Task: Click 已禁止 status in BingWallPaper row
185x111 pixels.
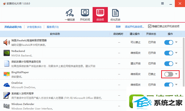Action: tap(152, 74)
